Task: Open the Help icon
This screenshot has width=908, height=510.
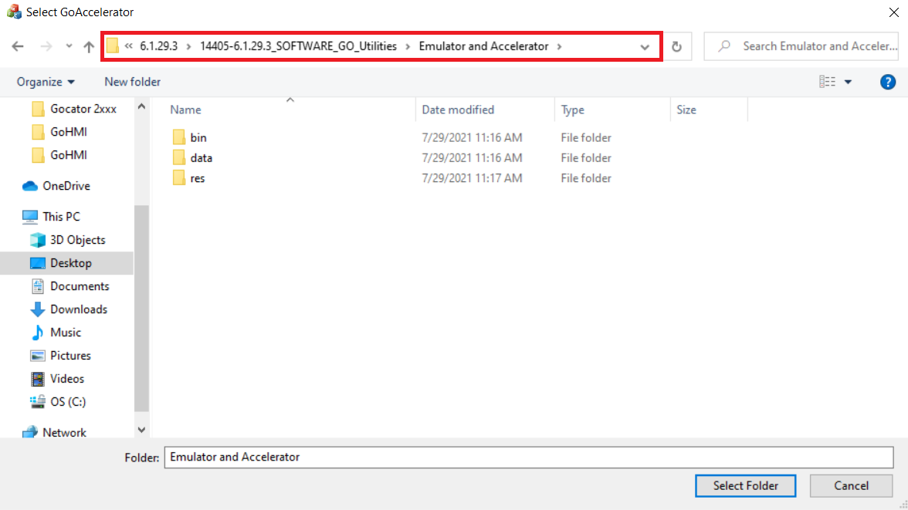Action: click(x=887, y=83)
